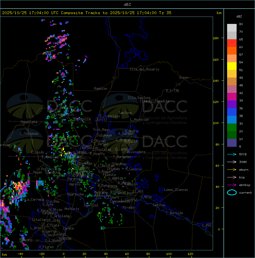
Task: Click the 'V_Flores' map label
Action: [x=46, y=247]
